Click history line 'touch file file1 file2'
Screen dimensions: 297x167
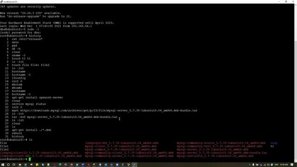point(31,65)
